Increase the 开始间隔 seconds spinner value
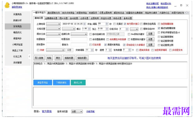The height and width of the screenshot is (120, 195). click(107, 23)
